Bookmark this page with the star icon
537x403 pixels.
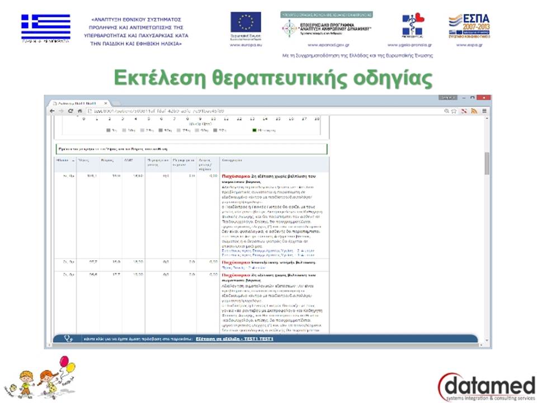[x=454, y=111]
